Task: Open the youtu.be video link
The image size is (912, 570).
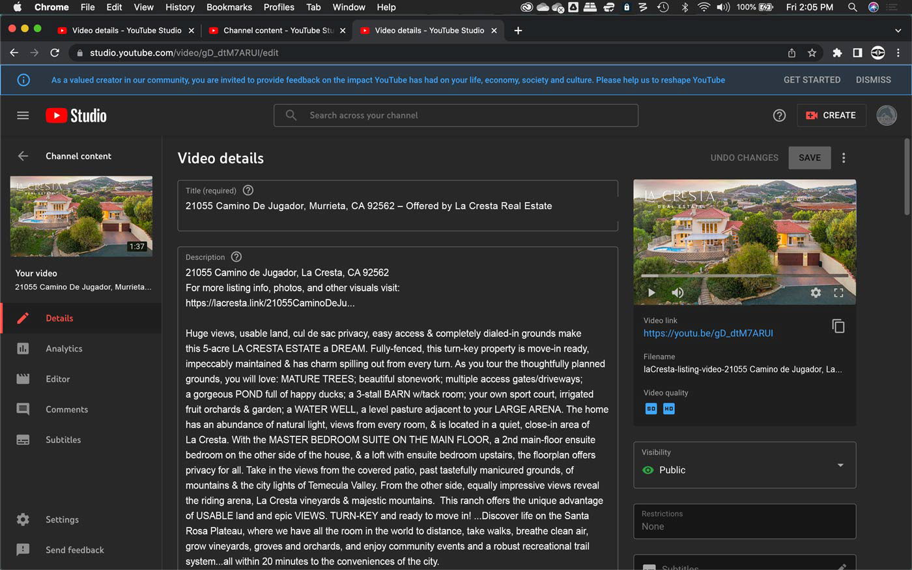Action: 708,333
